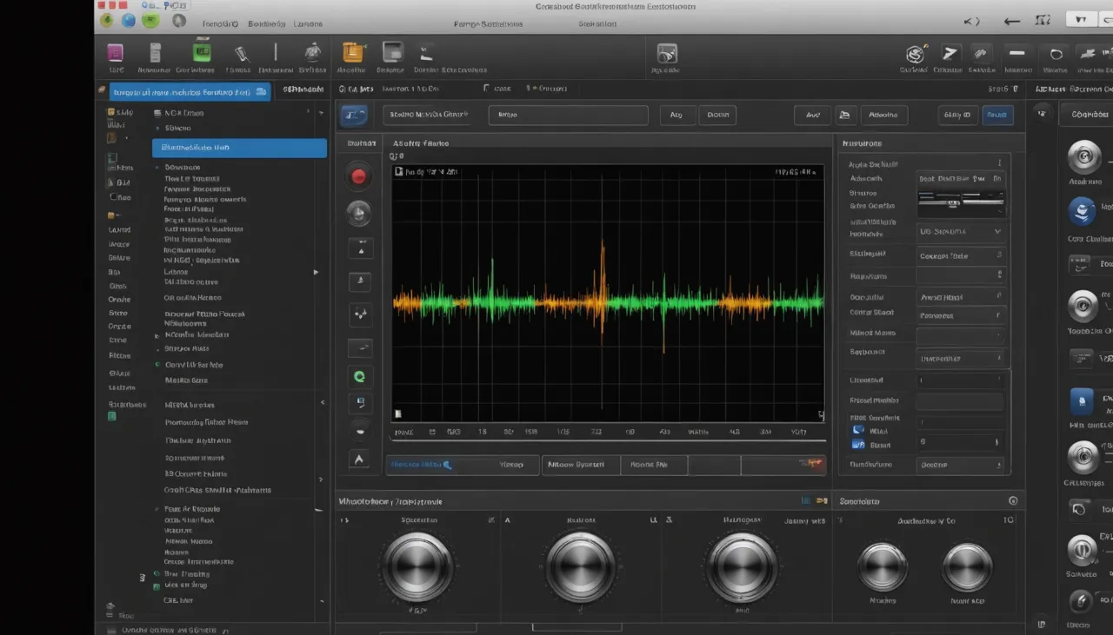Click the blue round icon in the right sidebar

point(1082,211)
